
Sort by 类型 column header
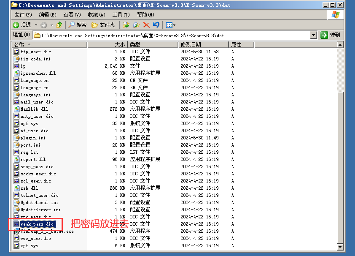tap(153, 45)
